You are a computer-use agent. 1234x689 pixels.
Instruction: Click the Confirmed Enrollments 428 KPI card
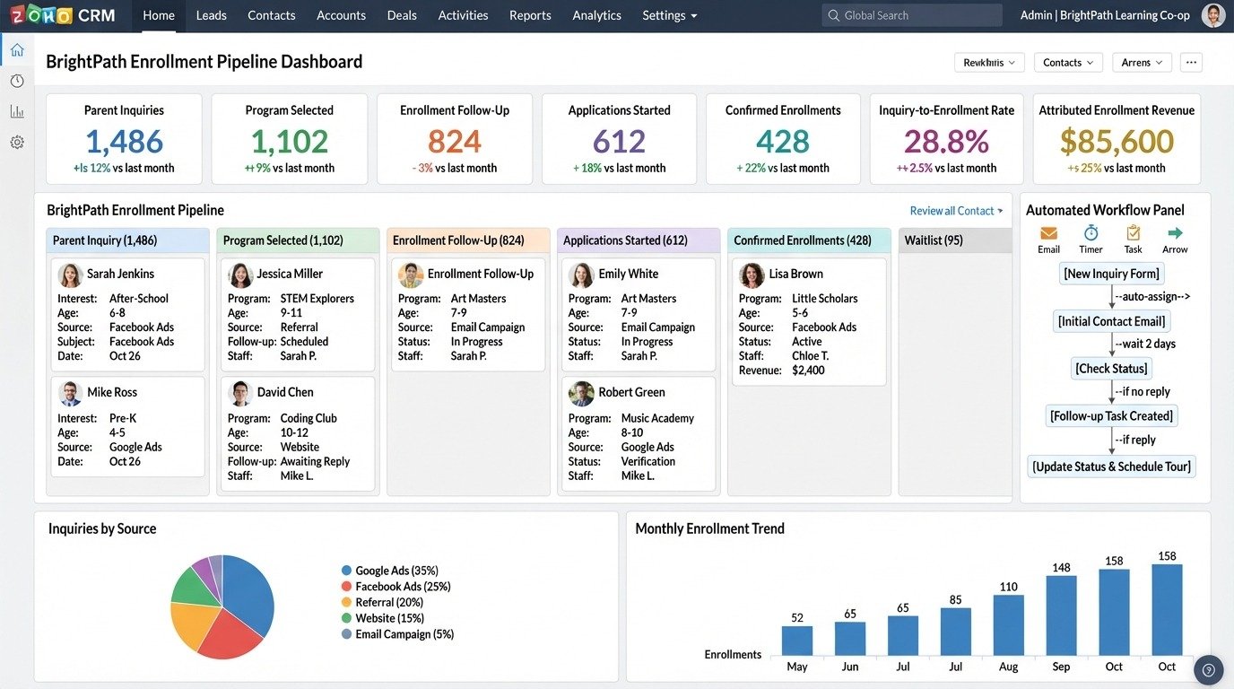tap(783, 139)
